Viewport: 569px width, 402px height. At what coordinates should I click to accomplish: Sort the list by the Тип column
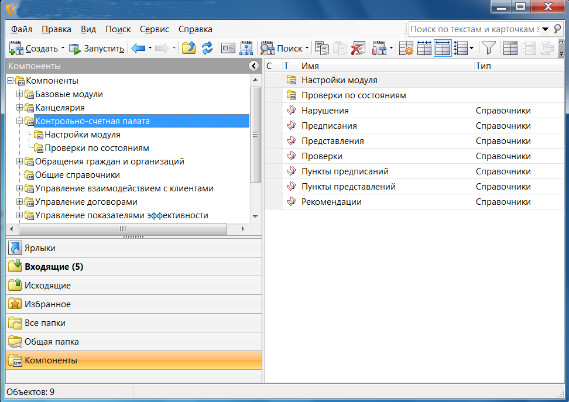click(x=519, y=66)
